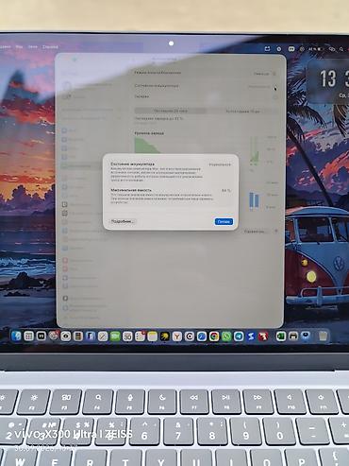Click the Нормальное status in the dialog
The height and width of the screenshot is (466, 349).
coord(220,164)
